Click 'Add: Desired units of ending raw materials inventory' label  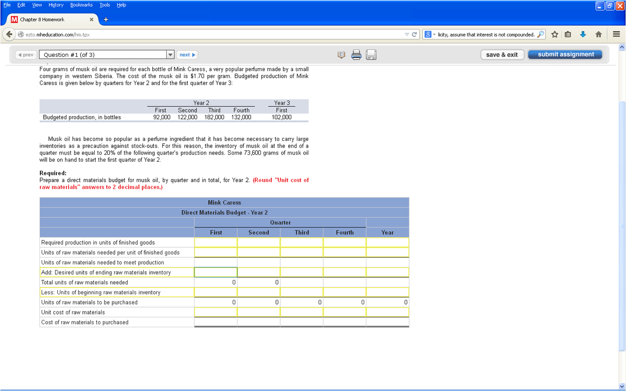[106, 272]
